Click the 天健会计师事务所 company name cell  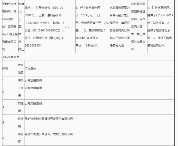[x=9, y=26]
